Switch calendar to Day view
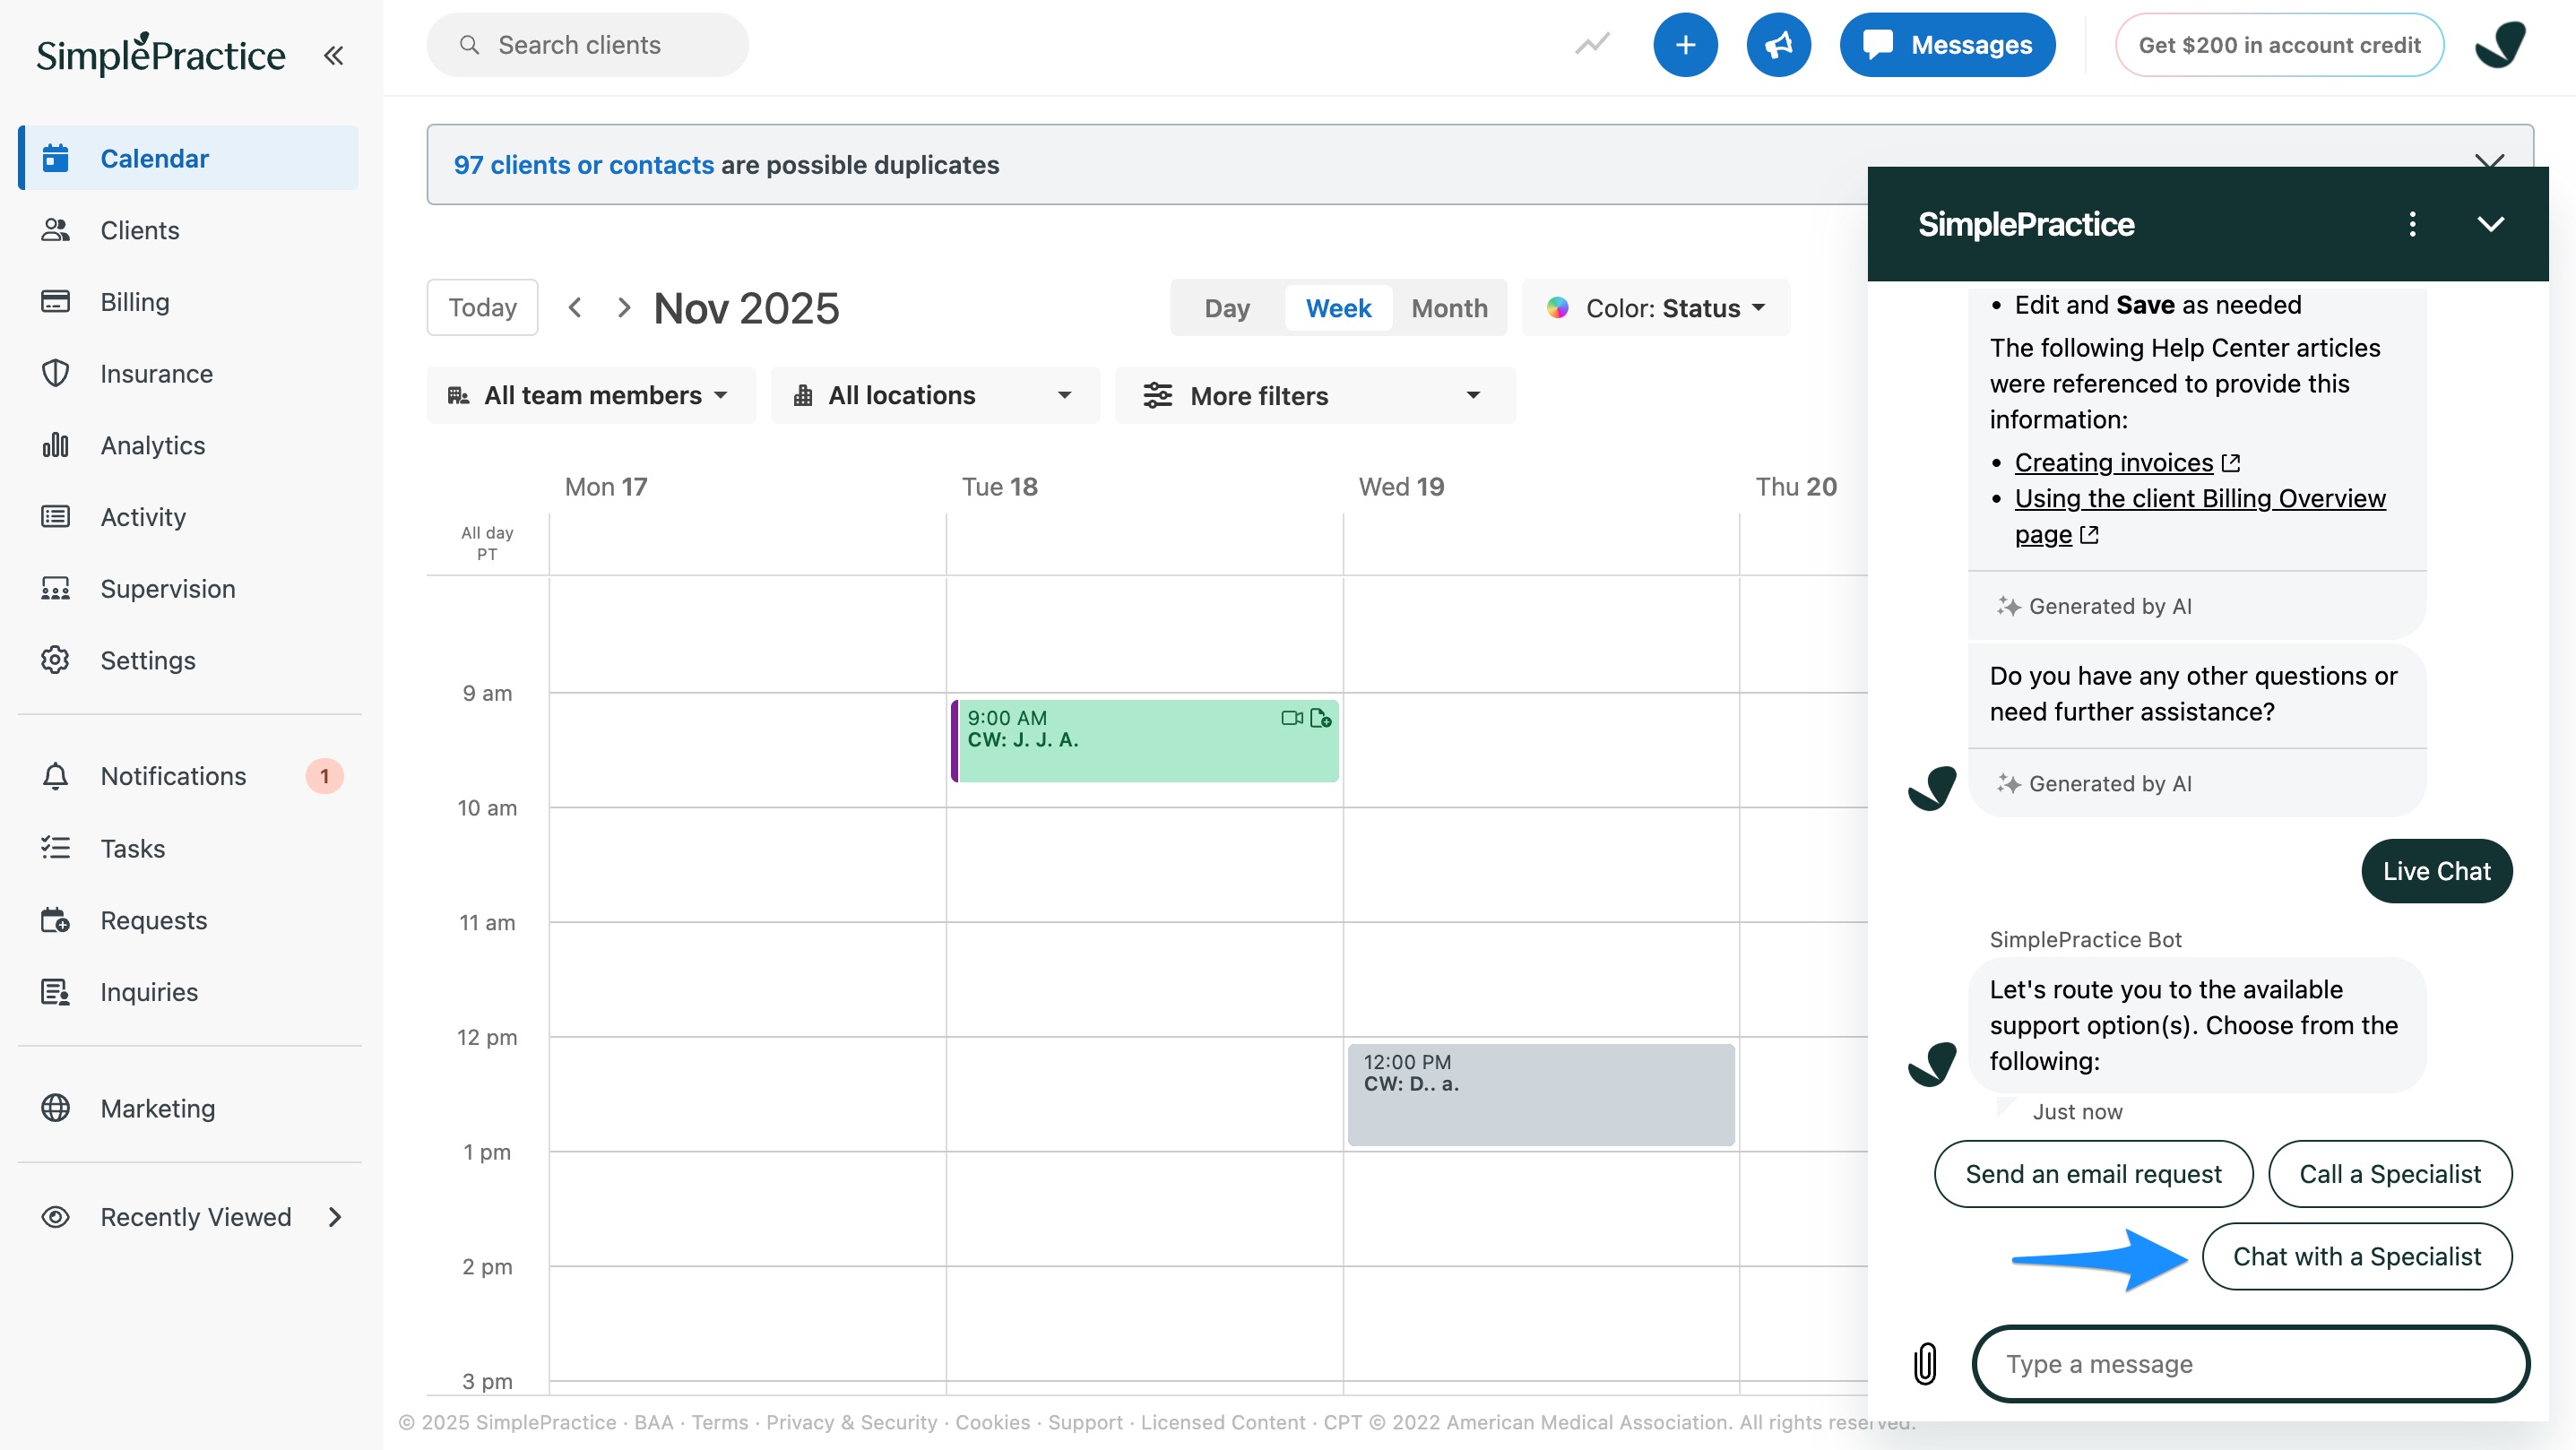The width and height of the screenshot is (2576, 1450). pos(1227,308)
